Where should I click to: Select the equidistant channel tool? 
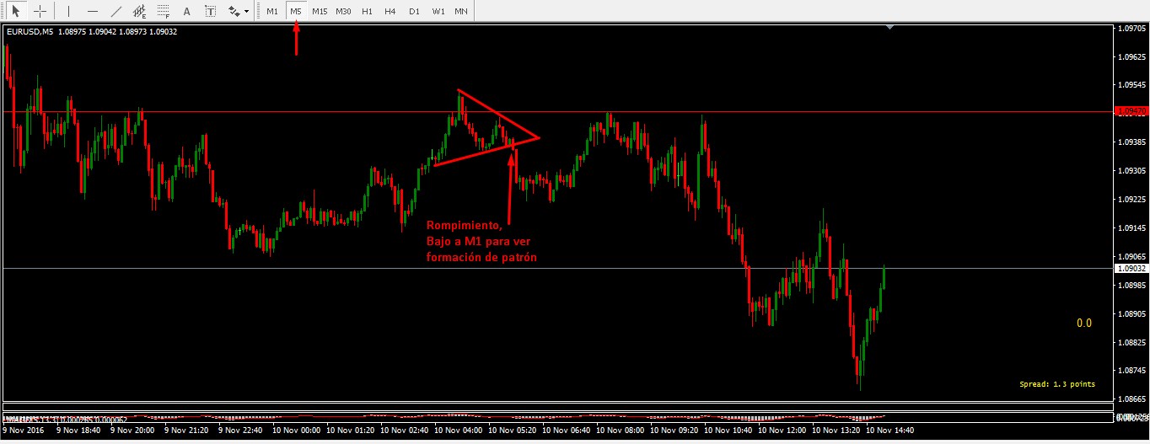[139, 12]
